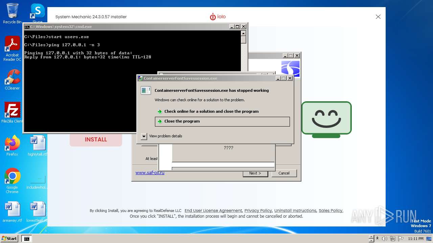The height and width of the screenshot is (243, 433).
Task: Open the network status tray icon
Action: point(392,239)
